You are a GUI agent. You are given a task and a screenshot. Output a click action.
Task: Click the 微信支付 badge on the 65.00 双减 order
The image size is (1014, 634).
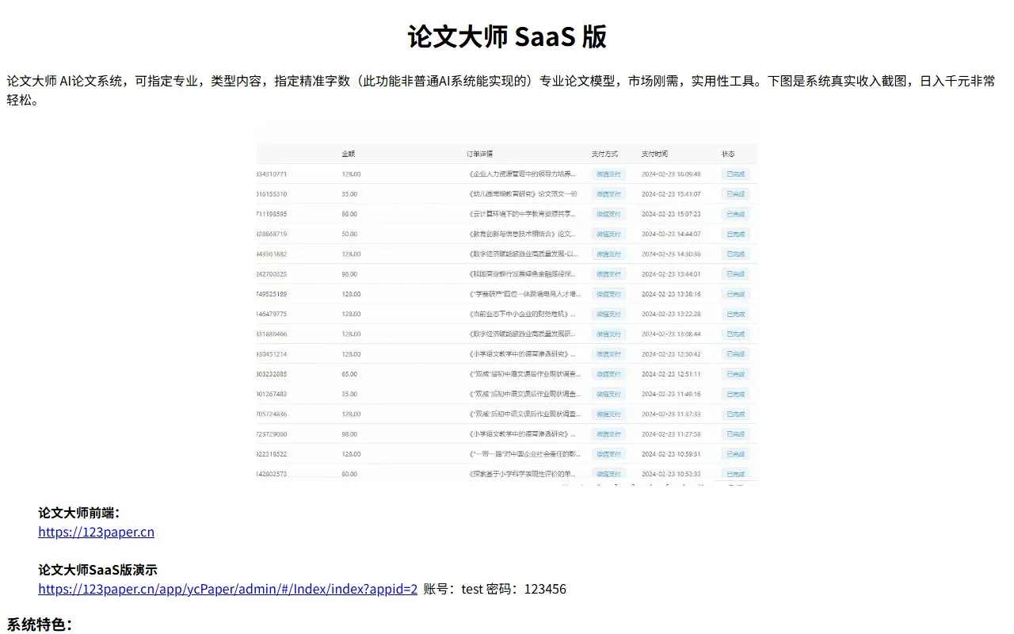(608, 373)
